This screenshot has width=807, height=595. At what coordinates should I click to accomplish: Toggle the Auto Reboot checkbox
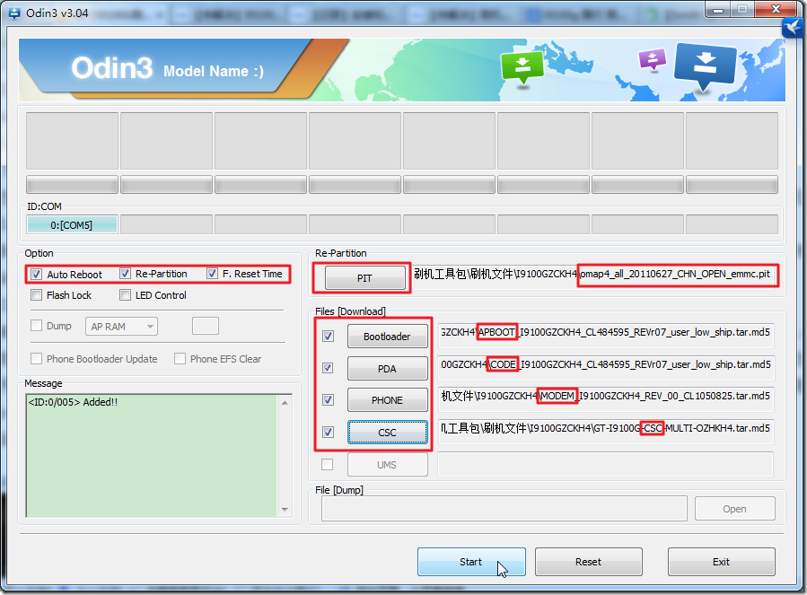pyautogui.click(x=36, y=275)
